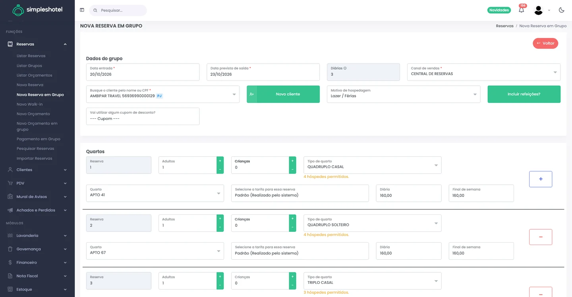This screenshot has width=572, height=297.
Task: Click the Diárias info icon
Action: (345, 68)
